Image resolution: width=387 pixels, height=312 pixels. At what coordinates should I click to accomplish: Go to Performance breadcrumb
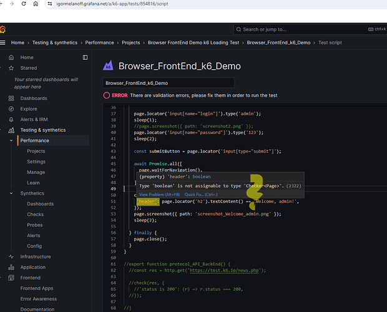point(99,42)
